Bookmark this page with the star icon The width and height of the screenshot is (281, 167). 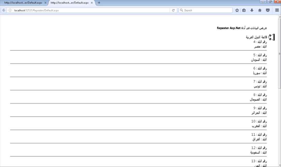click(237, 10)
